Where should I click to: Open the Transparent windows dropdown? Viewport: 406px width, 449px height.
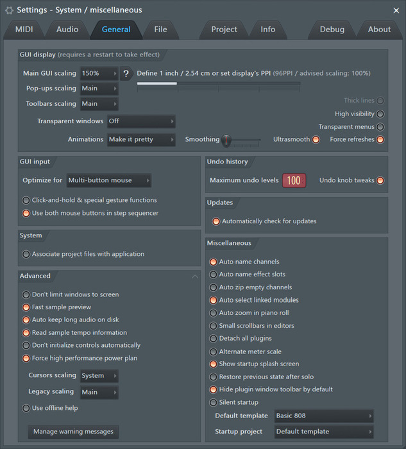point(141,121)
